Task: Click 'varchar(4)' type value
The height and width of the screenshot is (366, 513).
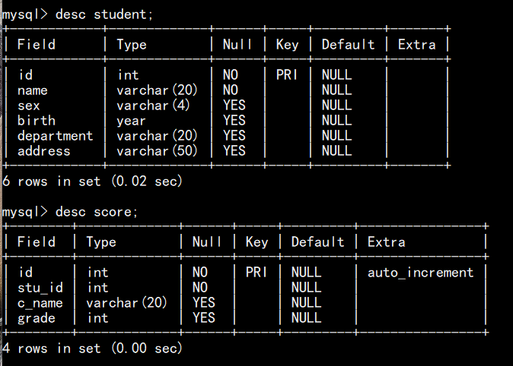Action: (153, 106)
